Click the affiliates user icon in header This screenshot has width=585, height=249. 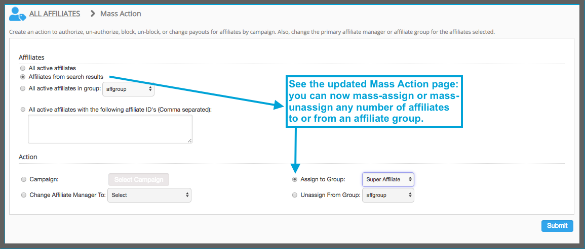point(17,15)
